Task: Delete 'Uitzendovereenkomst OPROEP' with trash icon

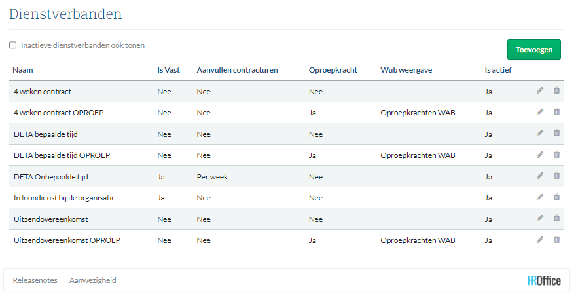Action: tap(556, 240)
